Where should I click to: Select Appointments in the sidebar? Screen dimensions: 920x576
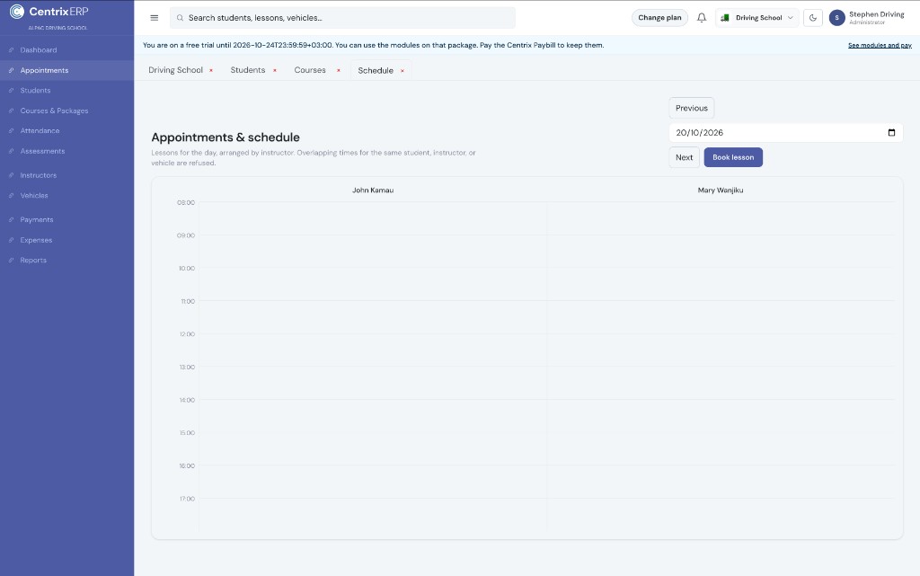[66, 70]
